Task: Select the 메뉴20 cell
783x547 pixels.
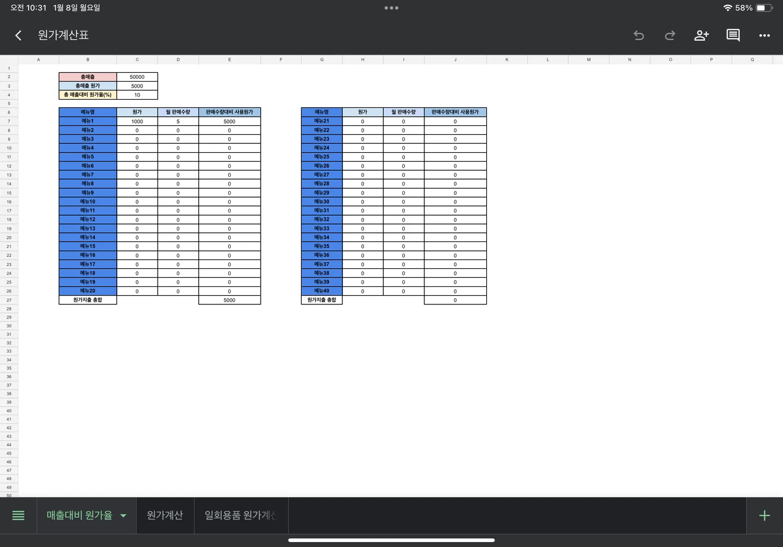Action: point(88,291)
